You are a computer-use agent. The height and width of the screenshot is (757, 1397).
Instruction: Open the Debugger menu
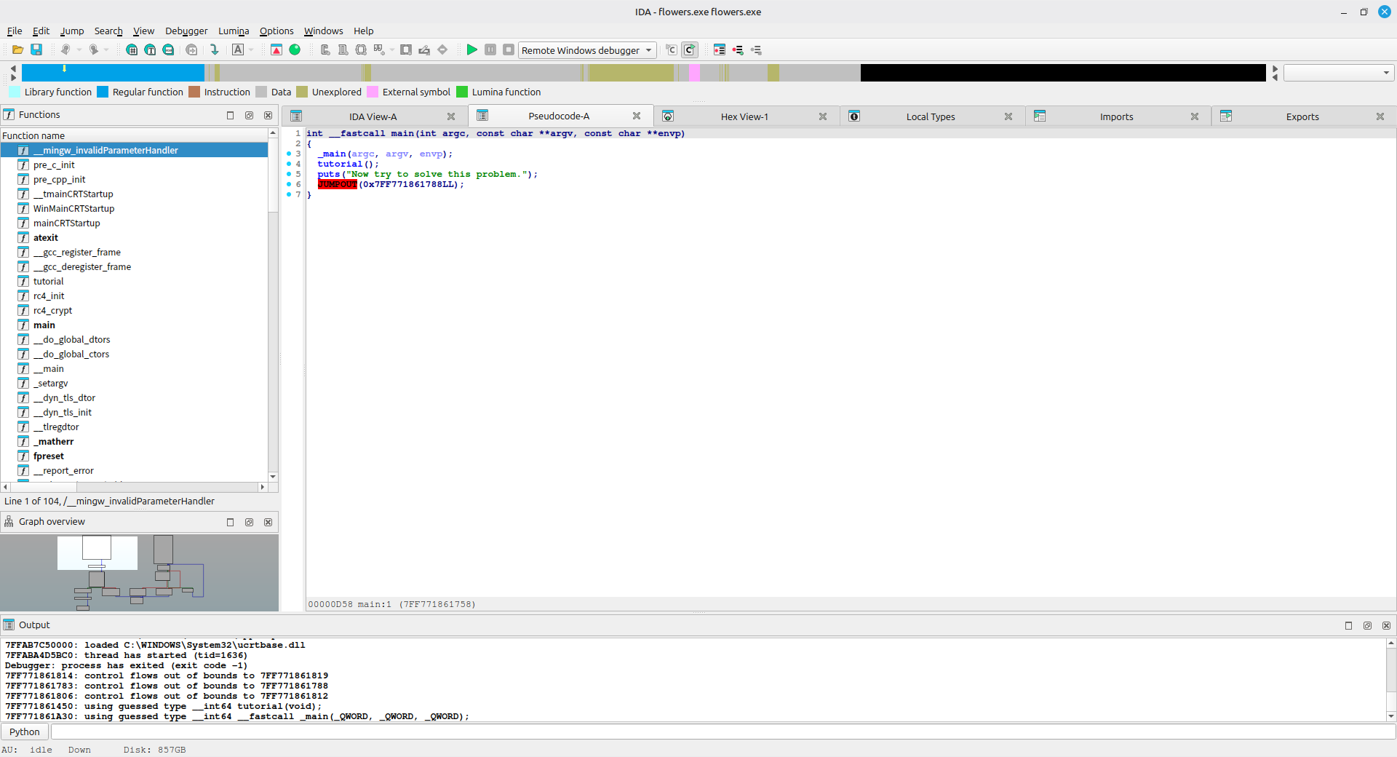(x=186, y=31)
